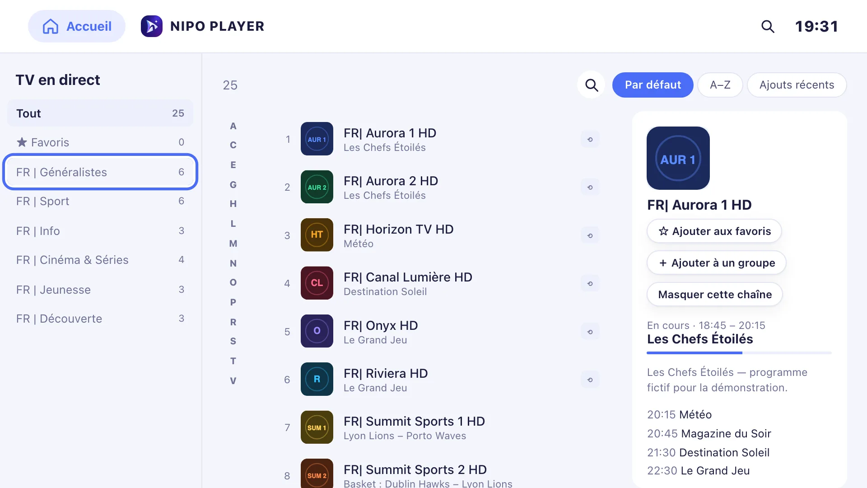Click the 22:30 Le Grand Jeu entry
Viewport: 867px width, 488px height.
(698, 471)
